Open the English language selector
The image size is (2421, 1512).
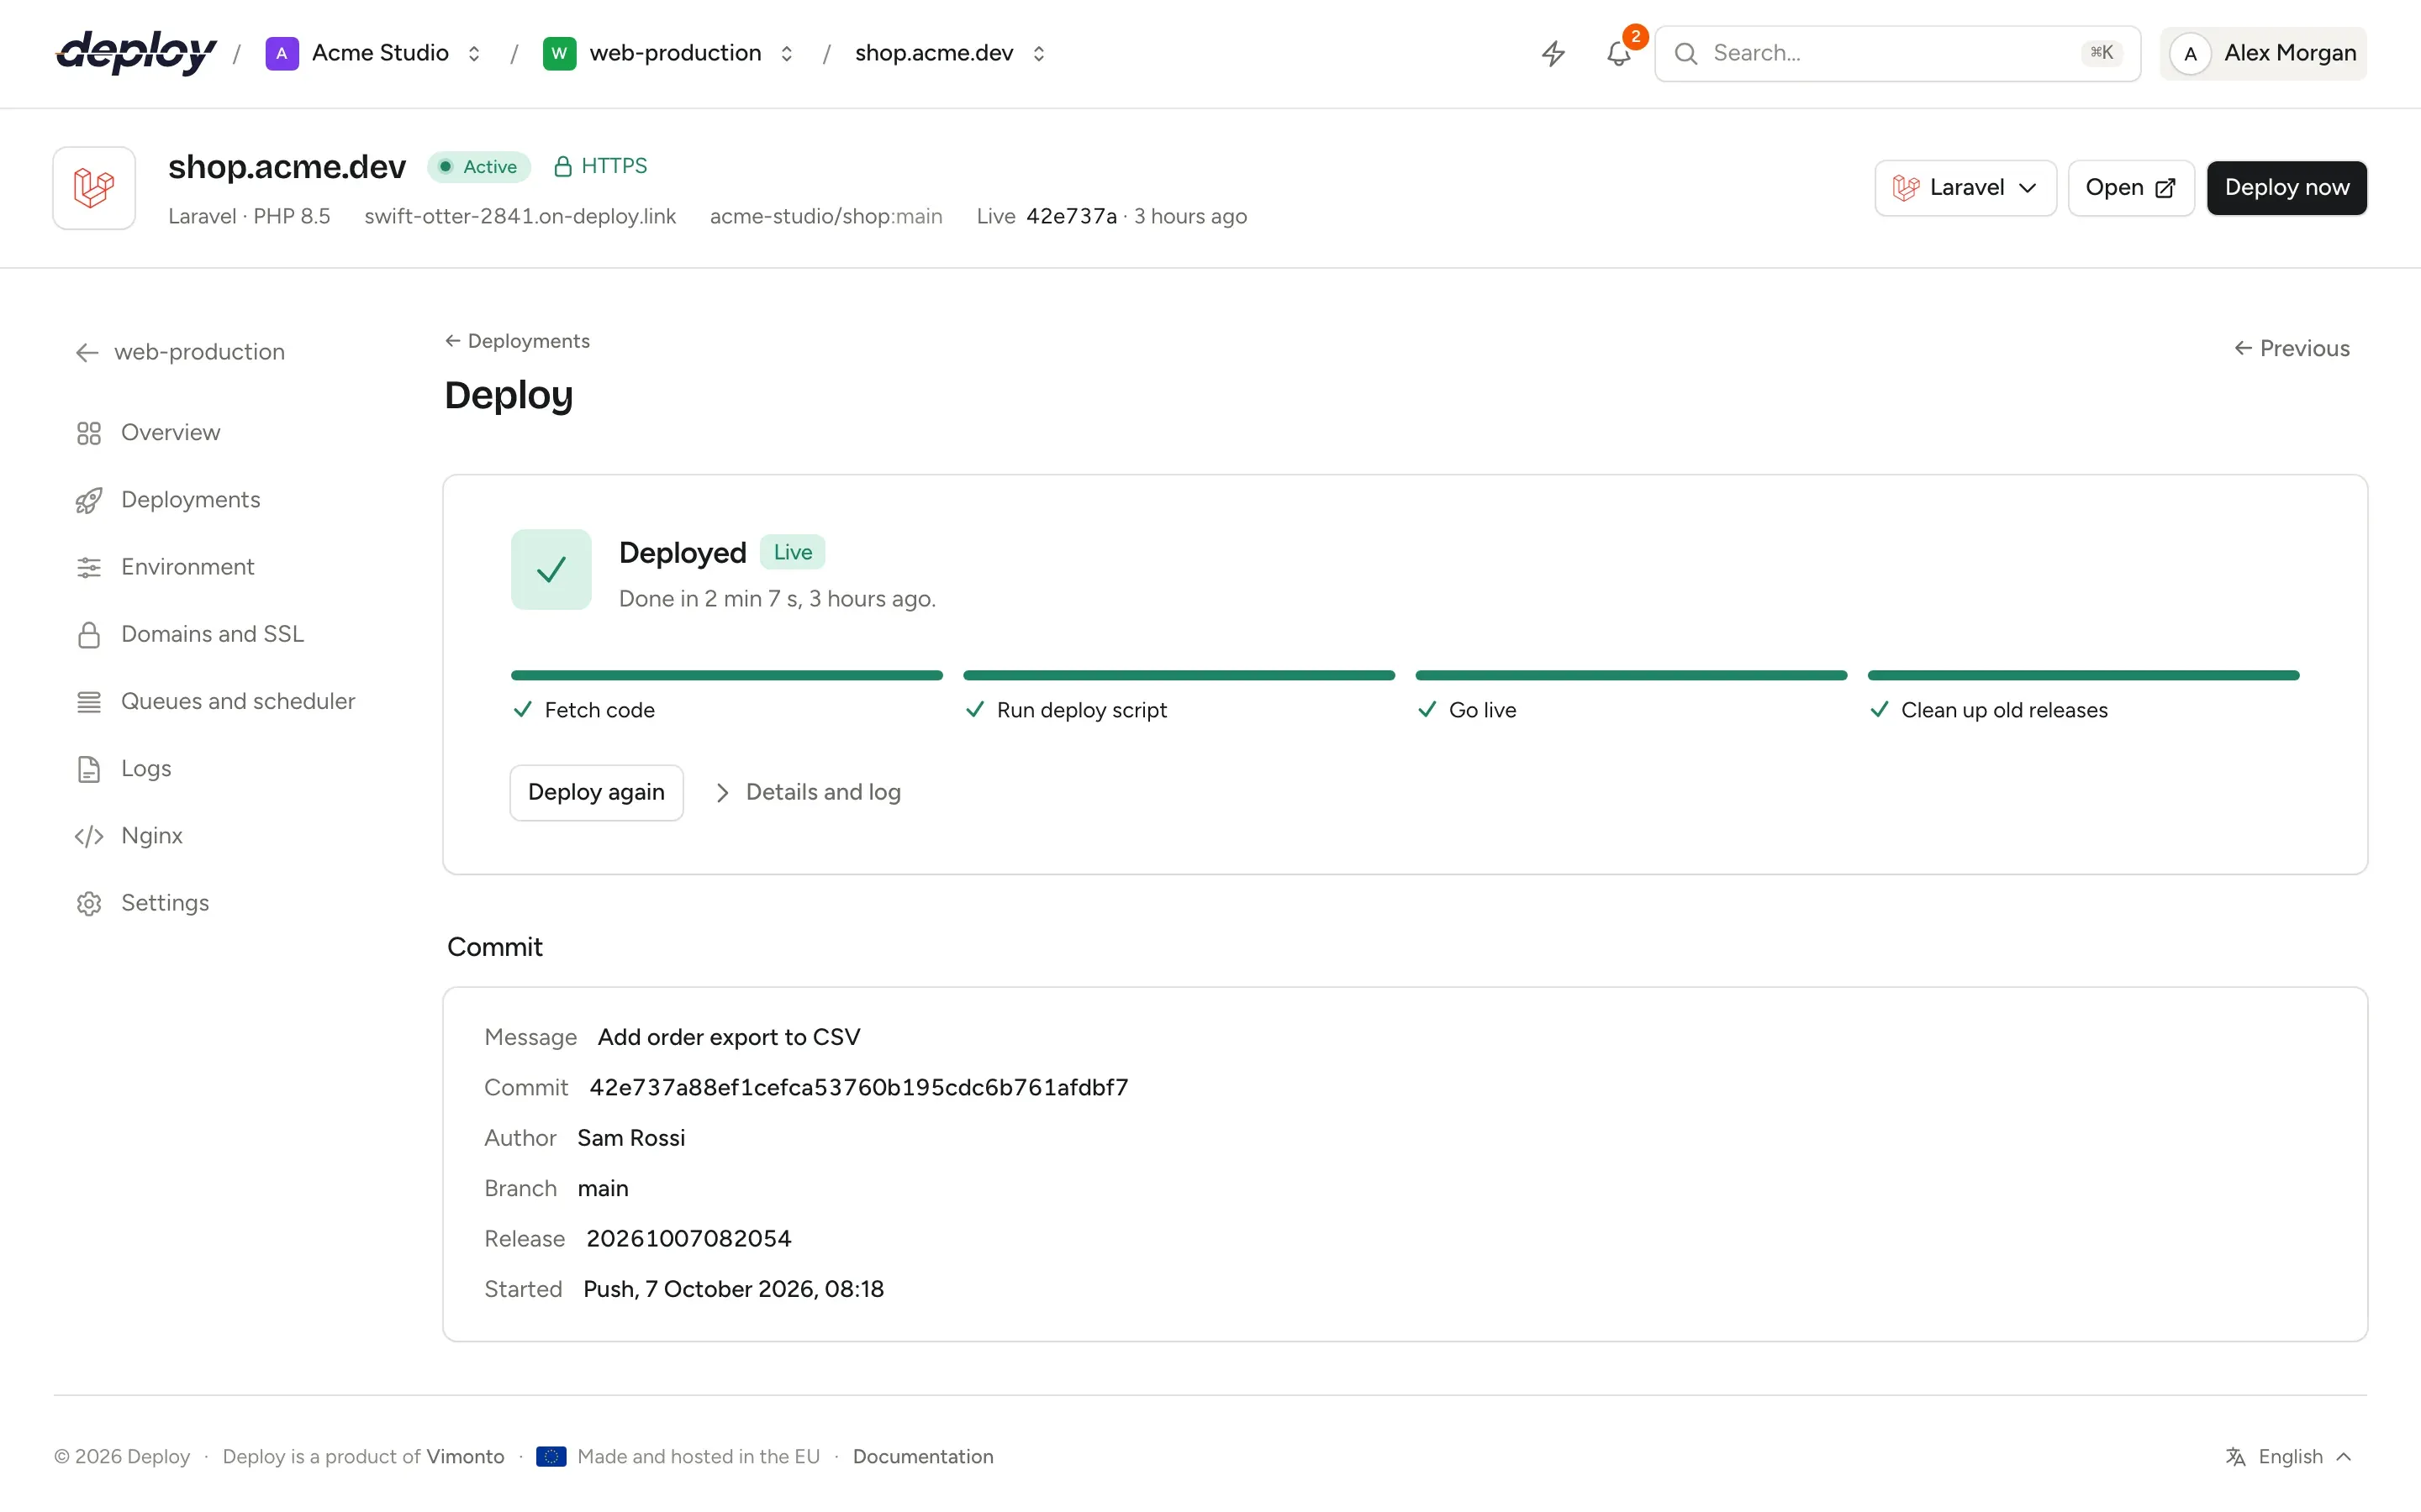click(2287, 1456)
